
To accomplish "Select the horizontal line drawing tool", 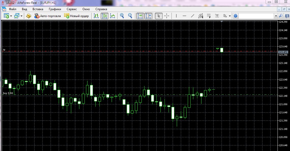I will [184, 16].
